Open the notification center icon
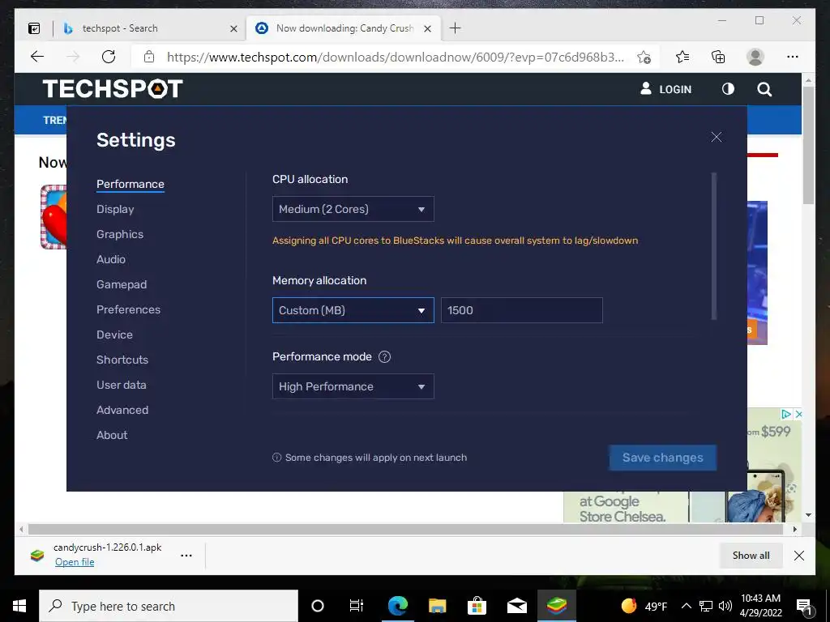Viewport: 830px width, 622px height. (x=803, y=606)
